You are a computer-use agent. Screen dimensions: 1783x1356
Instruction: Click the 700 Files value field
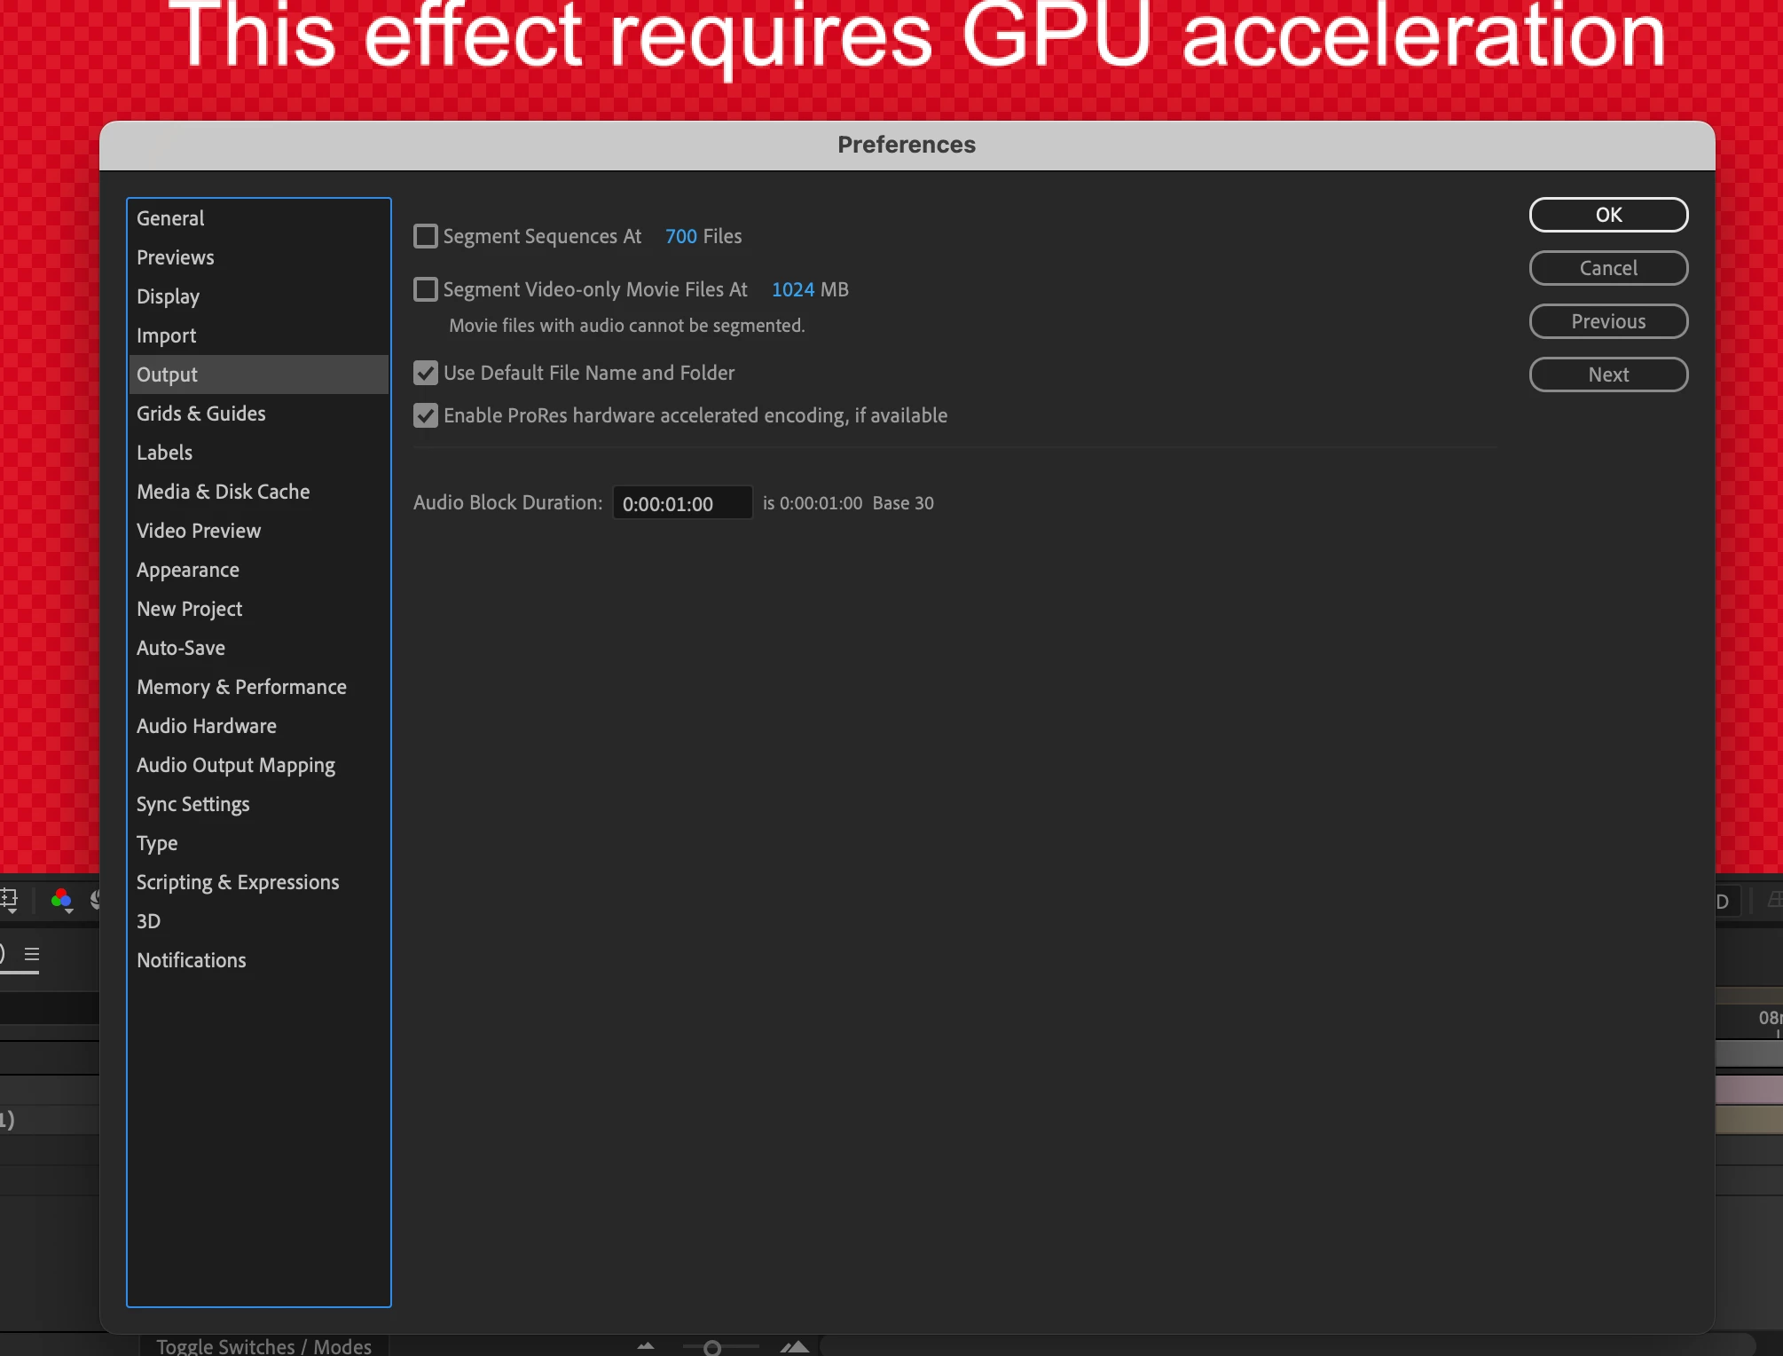[x=680, y=236]
